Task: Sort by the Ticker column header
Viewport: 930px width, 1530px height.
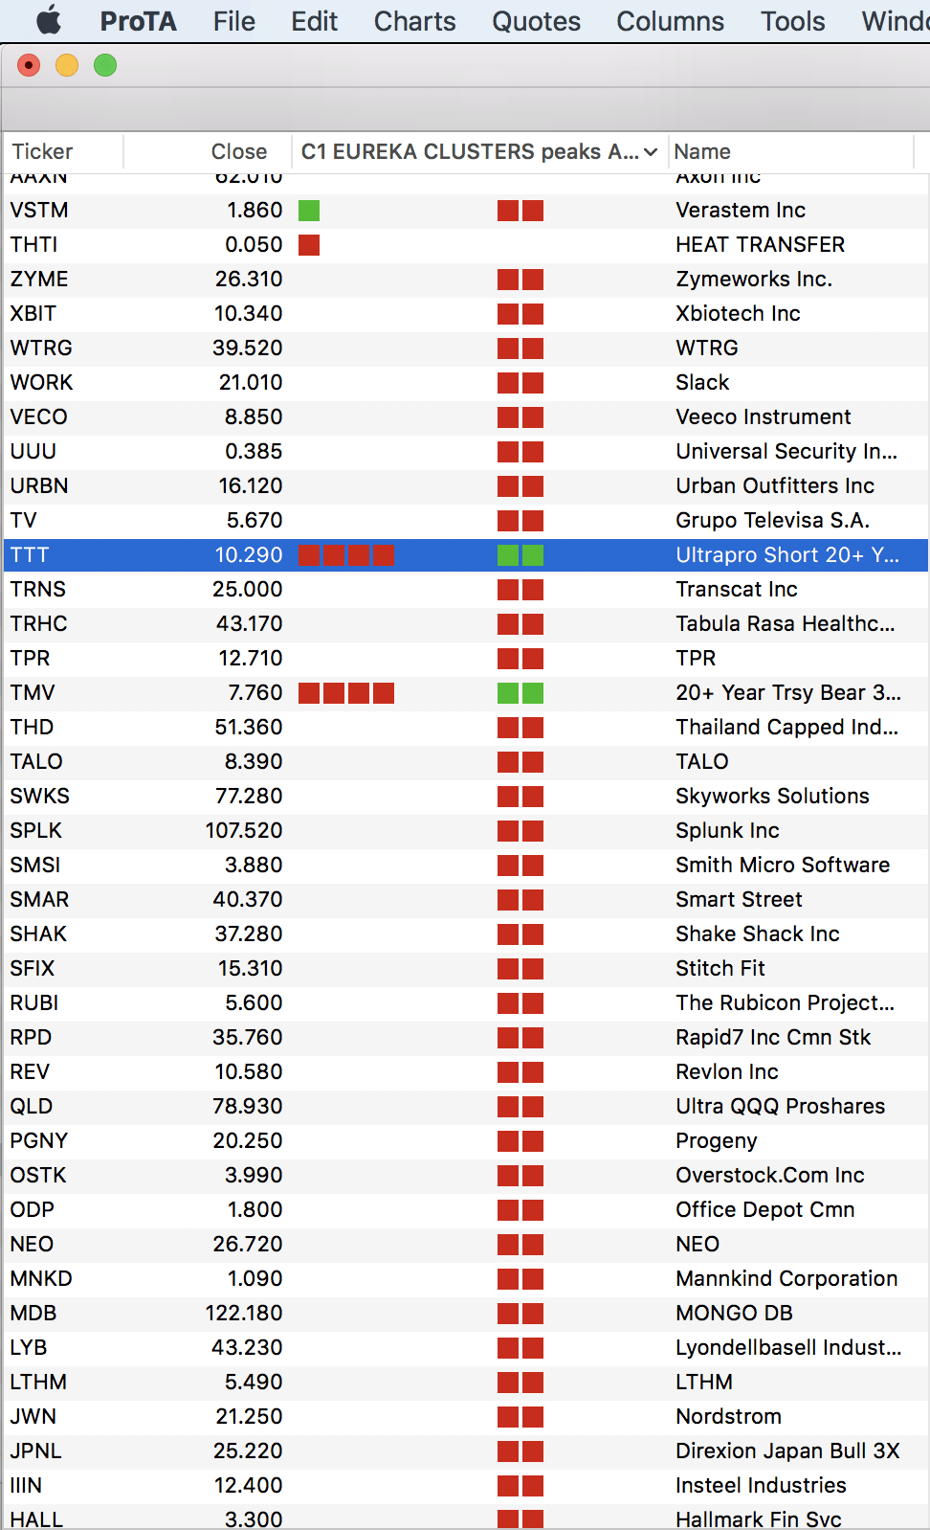Action: pyautogui.click(x=42, y=151)
